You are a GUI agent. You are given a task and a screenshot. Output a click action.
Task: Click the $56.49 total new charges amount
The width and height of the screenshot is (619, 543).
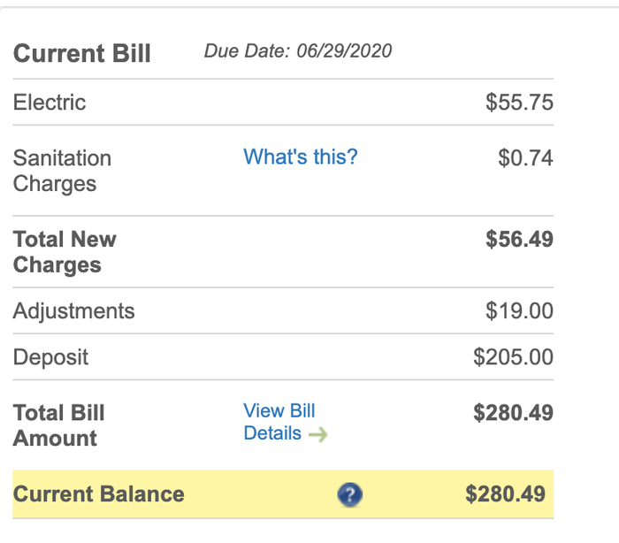point(519,240)
